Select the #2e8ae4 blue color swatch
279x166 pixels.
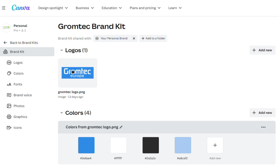[x=86, y=145]
